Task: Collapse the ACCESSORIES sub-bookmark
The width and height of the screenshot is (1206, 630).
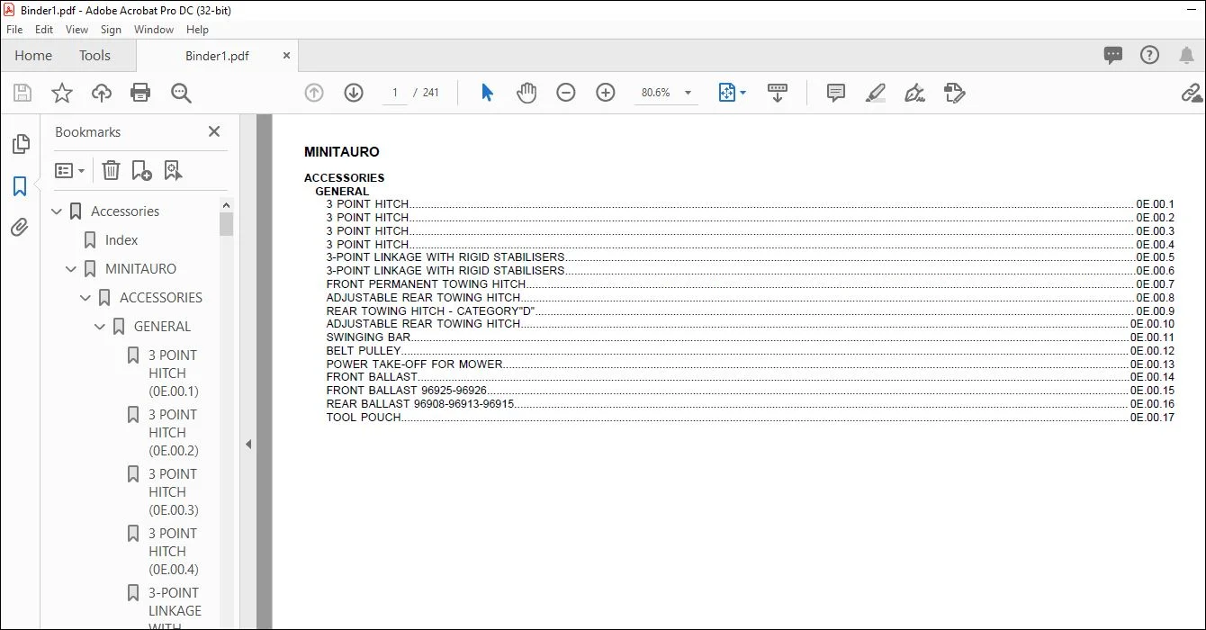Action: [86, 298]
